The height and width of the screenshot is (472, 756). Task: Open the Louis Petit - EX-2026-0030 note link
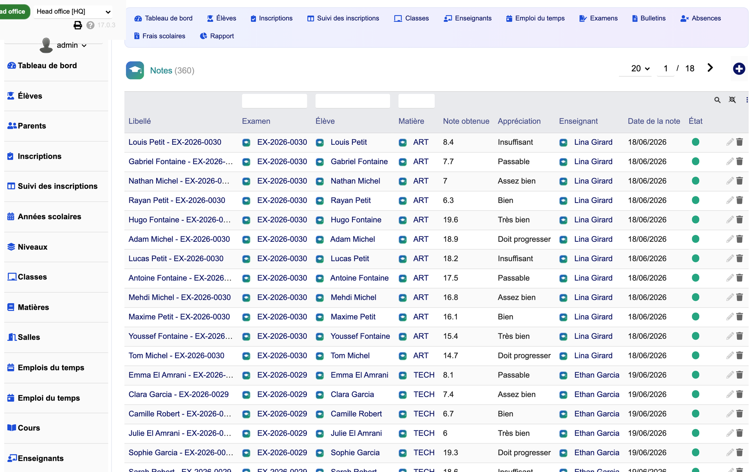[175, 142]
